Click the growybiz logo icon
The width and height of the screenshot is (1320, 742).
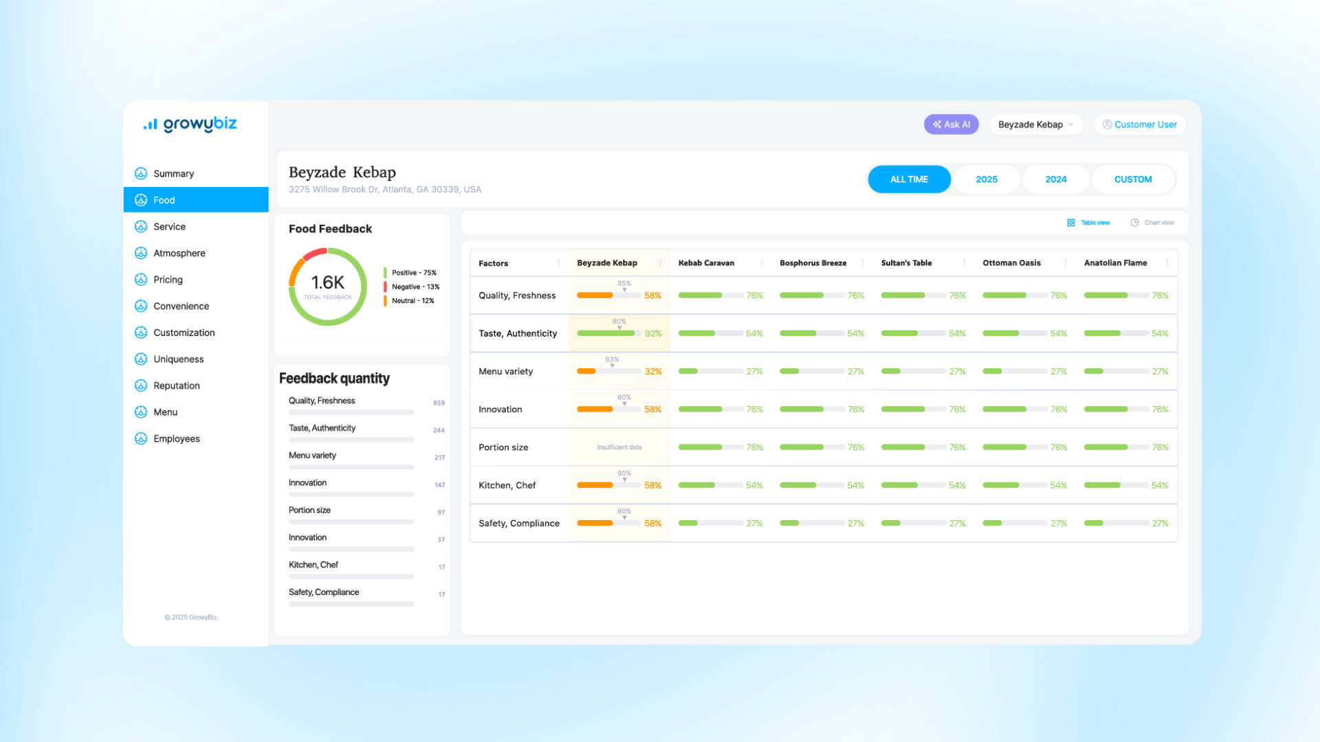[150, 124]
